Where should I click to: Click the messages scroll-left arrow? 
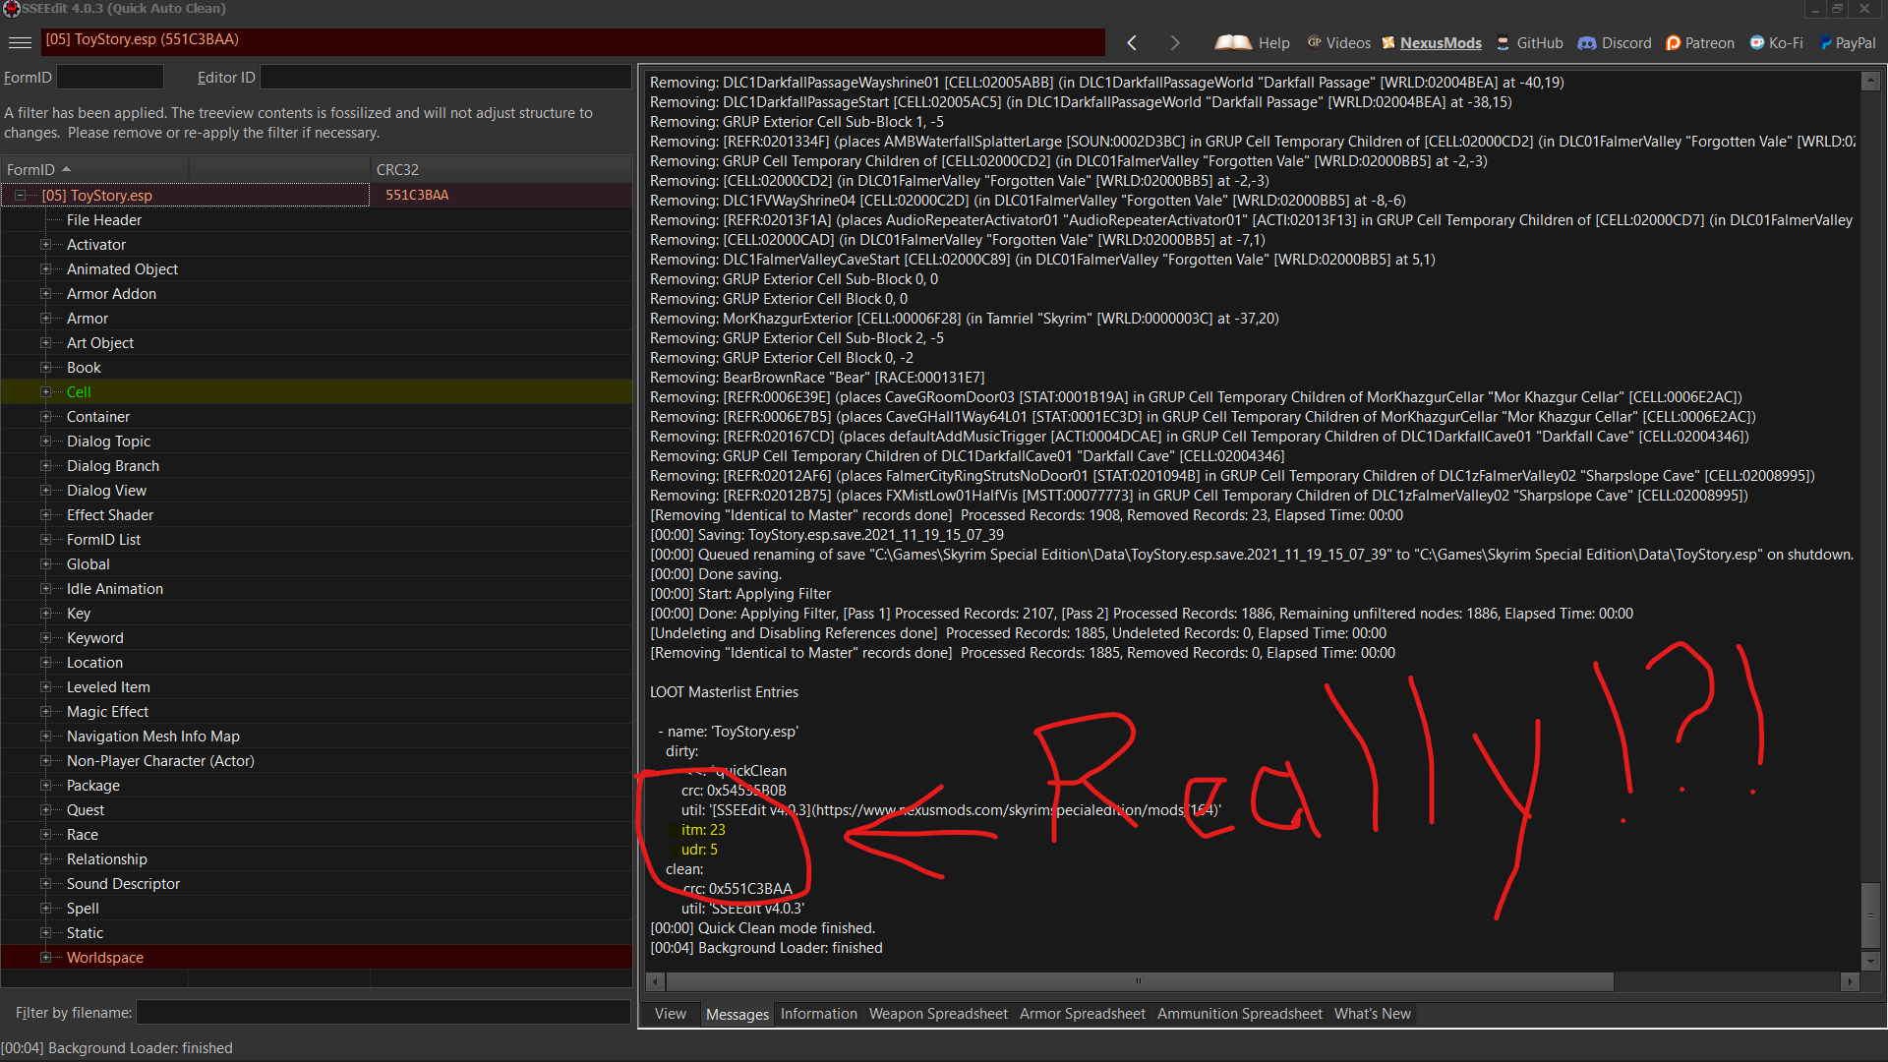[656, 981]
